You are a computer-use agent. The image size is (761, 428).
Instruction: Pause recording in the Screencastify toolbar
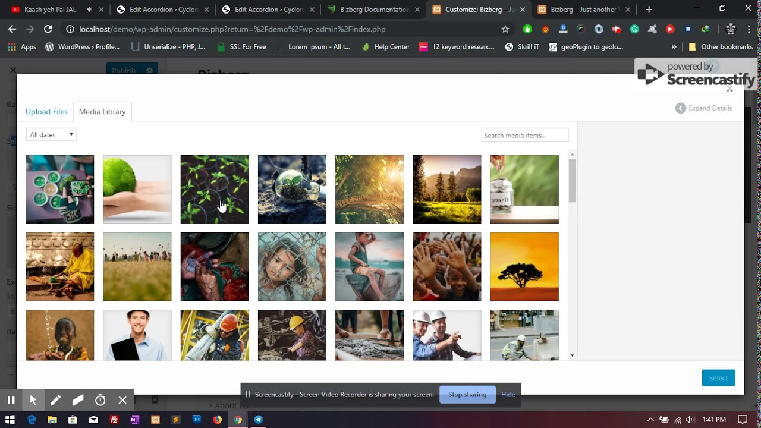[x=11, y=400]
